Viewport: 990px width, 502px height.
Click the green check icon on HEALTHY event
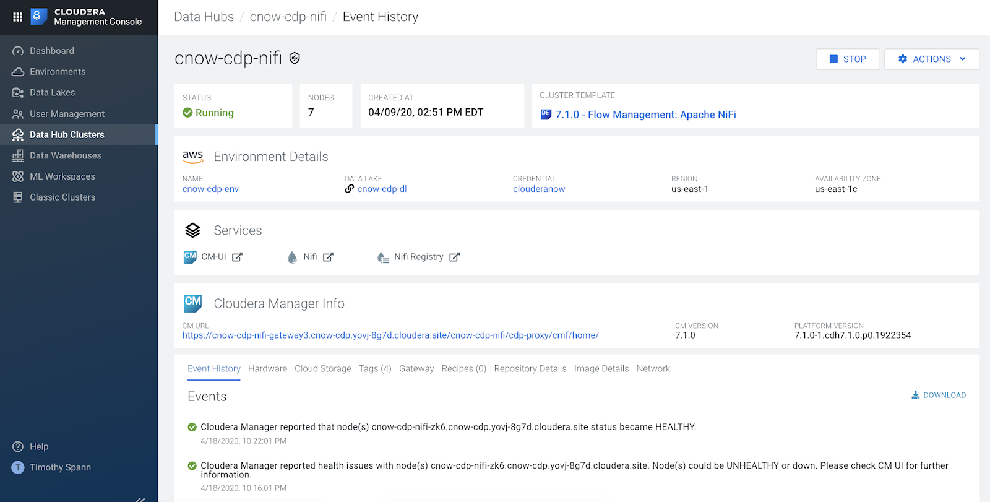click(x=192, y=427)
